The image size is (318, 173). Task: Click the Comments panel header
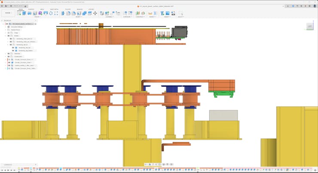(9, 165)
